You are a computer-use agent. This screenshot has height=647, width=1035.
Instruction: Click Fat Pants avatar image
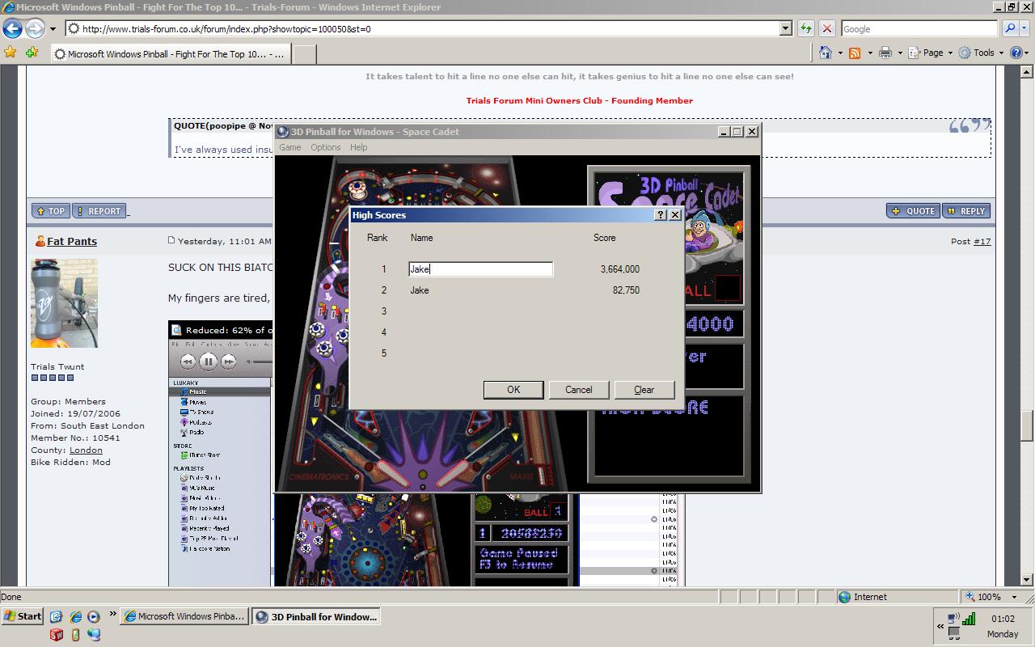pyautogui.click(x=64, y=303)
